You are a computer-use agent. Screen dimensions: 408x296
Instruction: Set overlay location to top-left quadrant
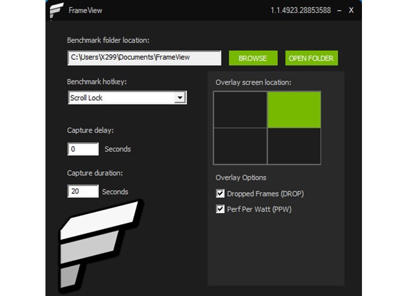click(240, 110)
